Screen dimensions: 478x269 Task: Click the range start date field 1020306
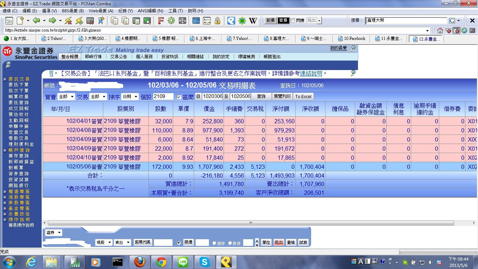click(212, 96)
